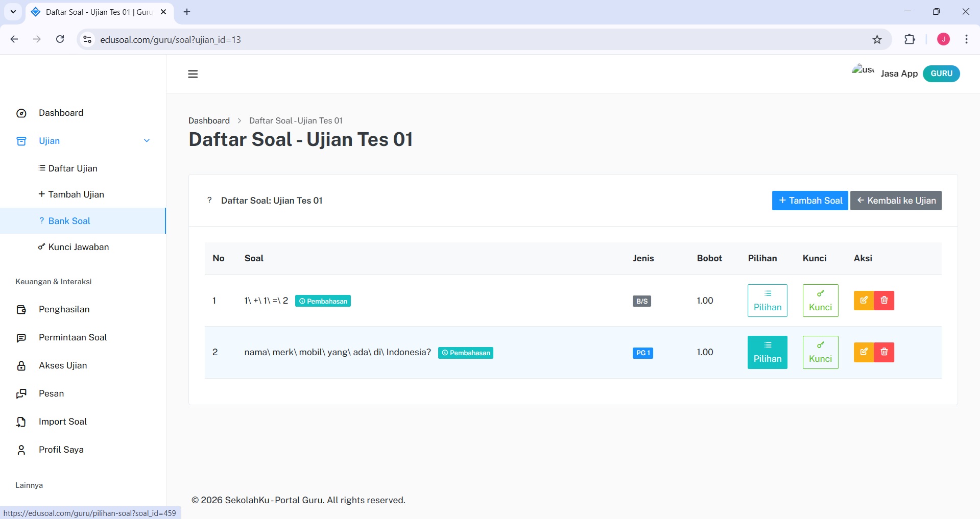Open Pilihan for the Indonesia car question
This screenshot has width=980, height=519.
(767, 352)
